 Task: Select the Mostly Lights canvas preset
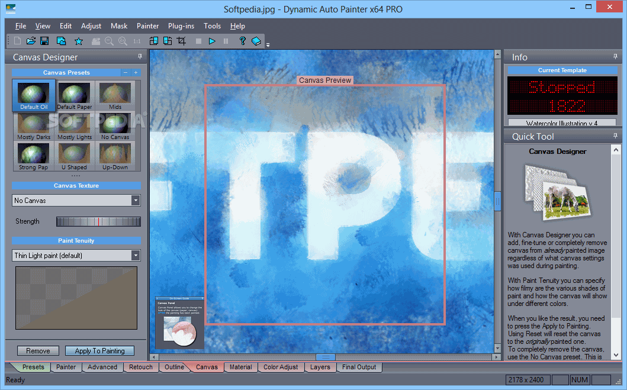coord(75,126)
